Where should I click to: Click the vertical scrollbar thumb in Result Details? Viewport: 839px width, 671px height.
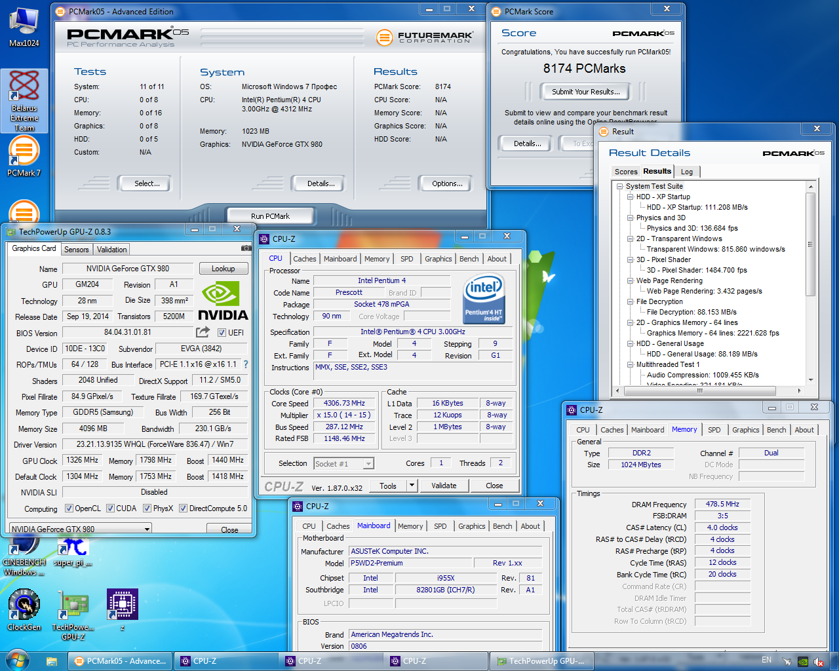click(x=810, y=244)
